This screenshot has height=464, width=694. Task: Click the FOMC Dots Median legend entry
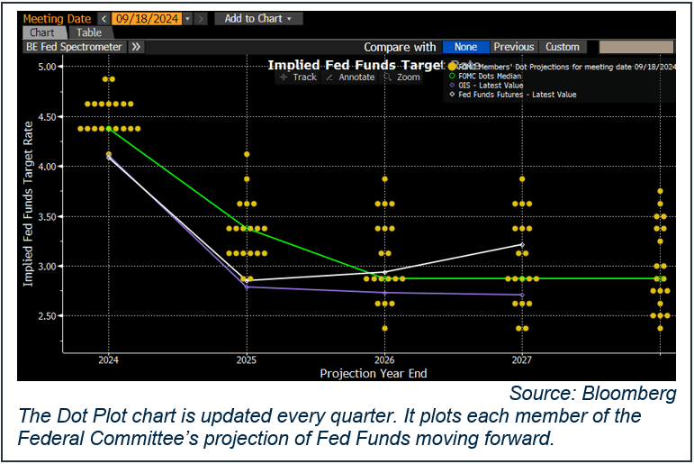[491, 77]
